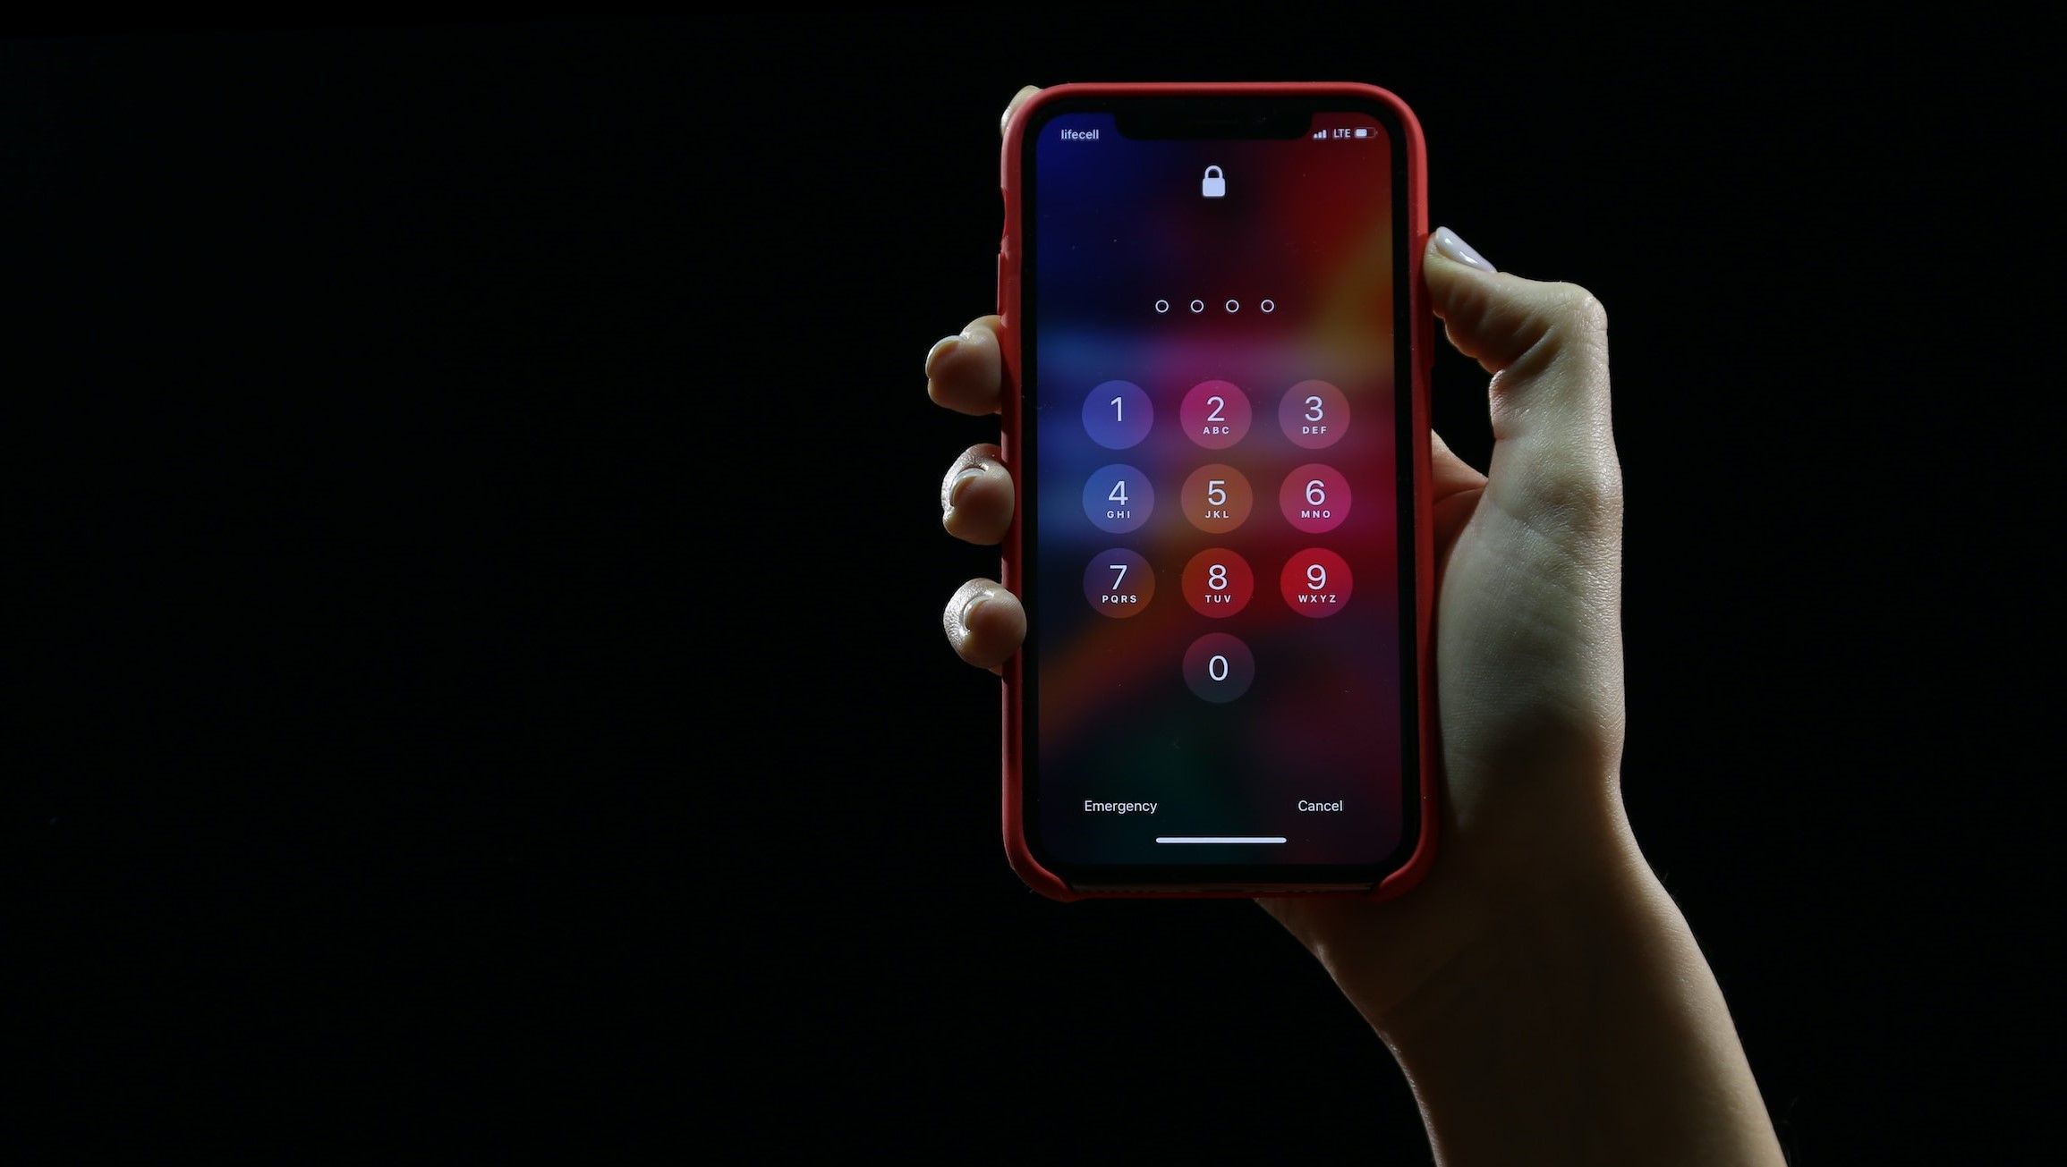Tap second passcode entry circle
2067x1167 pixels.
tap(1198, 305)
